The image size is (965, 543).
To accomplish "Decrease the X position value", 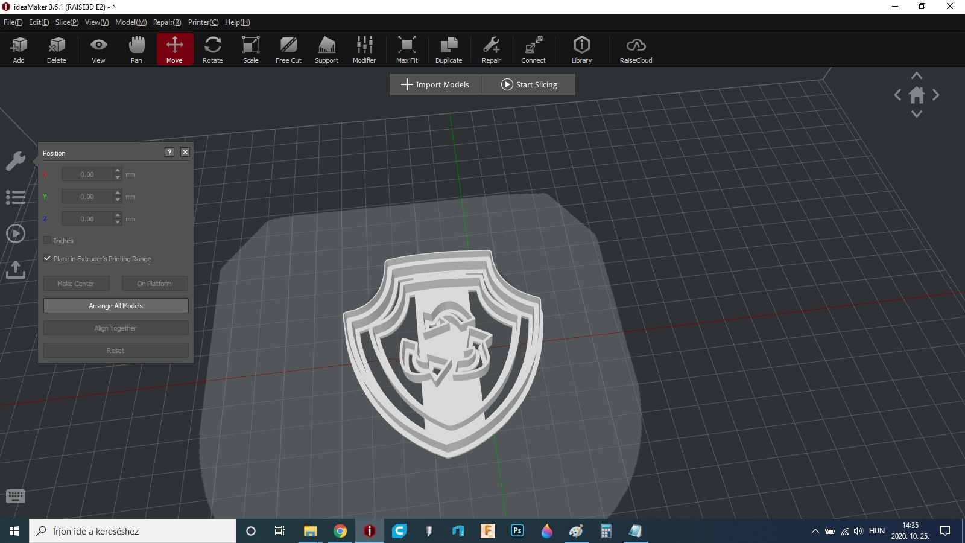I will 118,178.
